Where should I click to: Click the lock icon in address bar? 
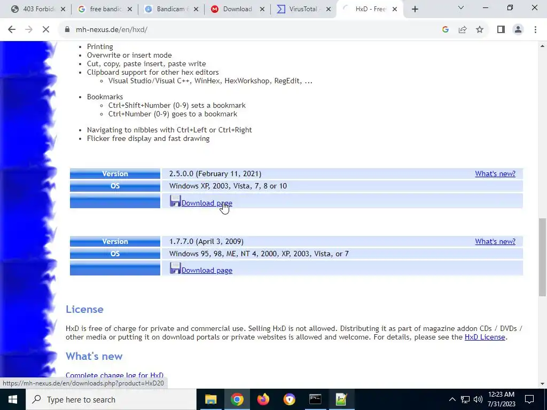tap(67, 30)
